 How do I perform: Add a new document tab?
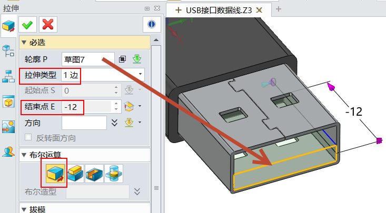click(x=279, y=9)
